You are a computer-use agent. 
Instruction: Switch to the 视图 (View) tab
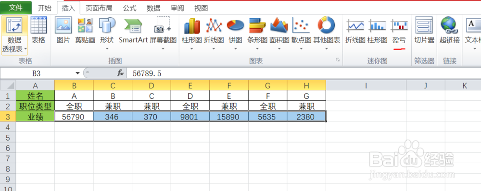point(201,8)
